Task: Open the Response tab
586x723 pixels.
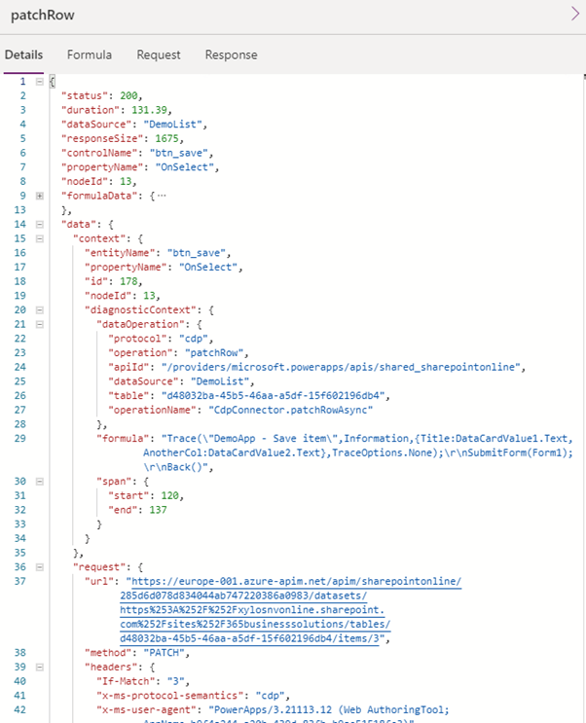Action: [x=231, y=54]
